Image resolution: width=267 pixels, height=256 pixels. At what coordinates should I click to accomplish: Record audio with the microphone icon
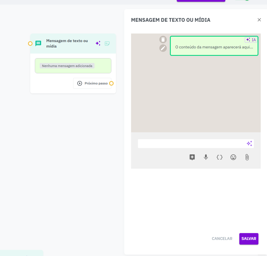(x=206, y=157)
